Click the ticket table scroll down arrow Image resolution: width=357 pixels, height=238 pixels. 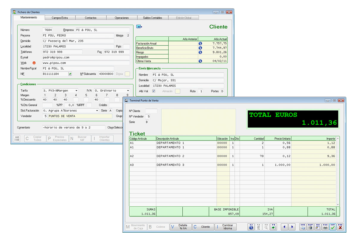click(x=338, y=205)
